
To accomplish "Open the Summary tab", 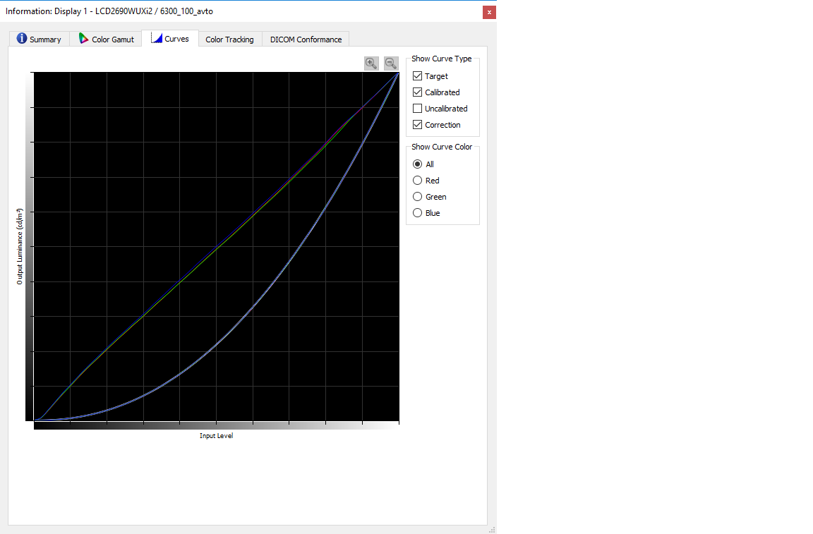I will (x=39, y=39).
